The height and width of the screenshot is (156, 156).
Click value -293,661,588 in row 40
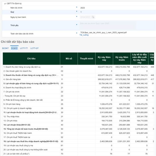click(124, 125)
